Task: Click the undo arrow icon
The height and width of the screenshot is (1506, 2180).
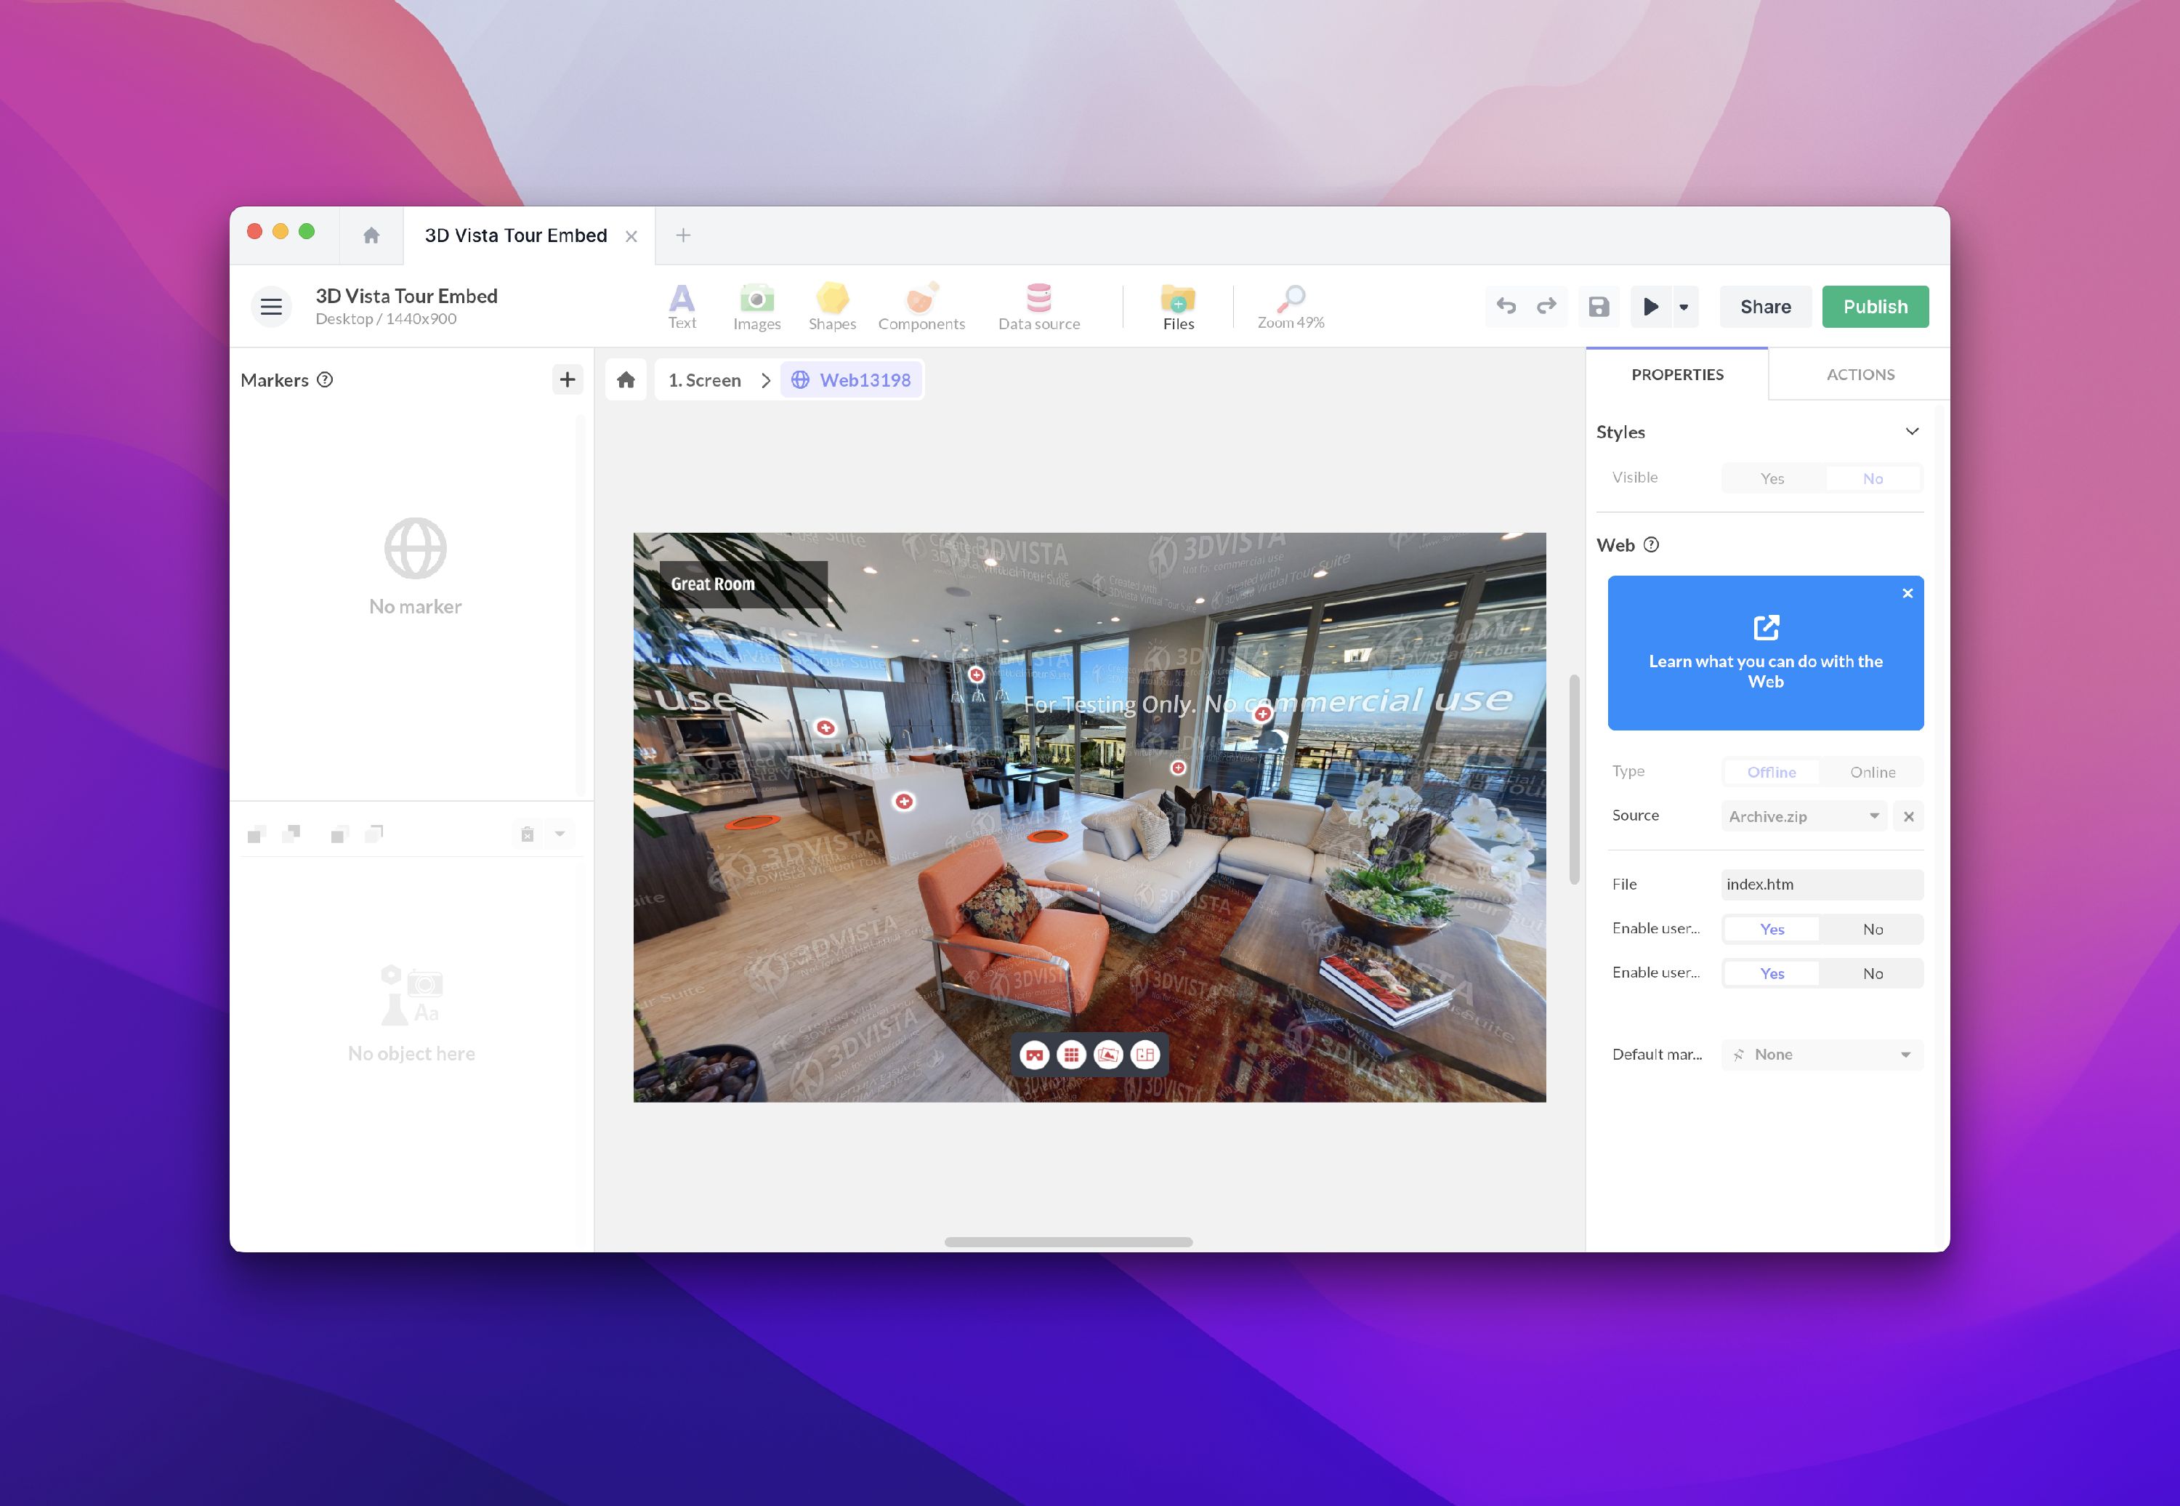Action: tap(1506, 307)
